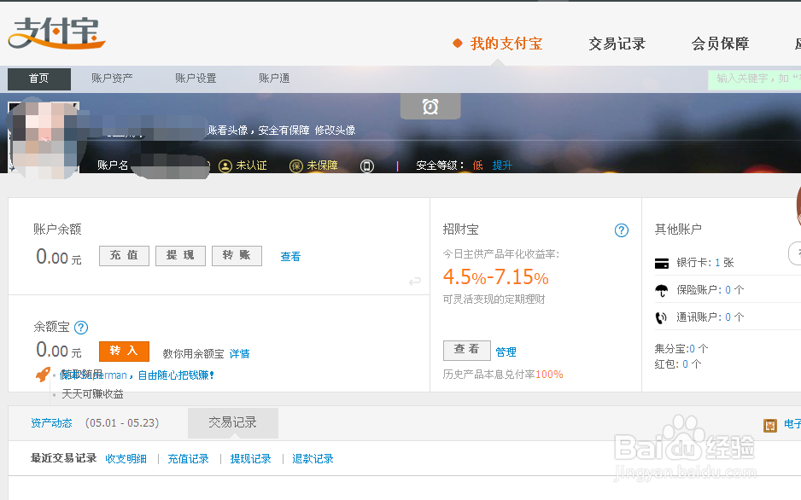The height and width of the screenshot is (500, 801).
Task: Open the alarm clock reminder icon
Action: (x=430, y=107)
